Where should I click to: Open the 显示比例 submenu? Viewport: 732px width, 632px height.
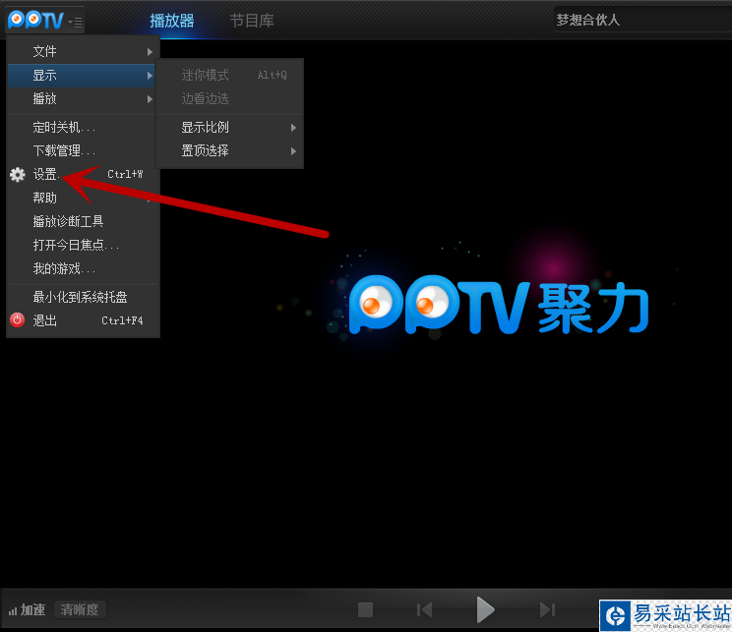tap(229, 127)
